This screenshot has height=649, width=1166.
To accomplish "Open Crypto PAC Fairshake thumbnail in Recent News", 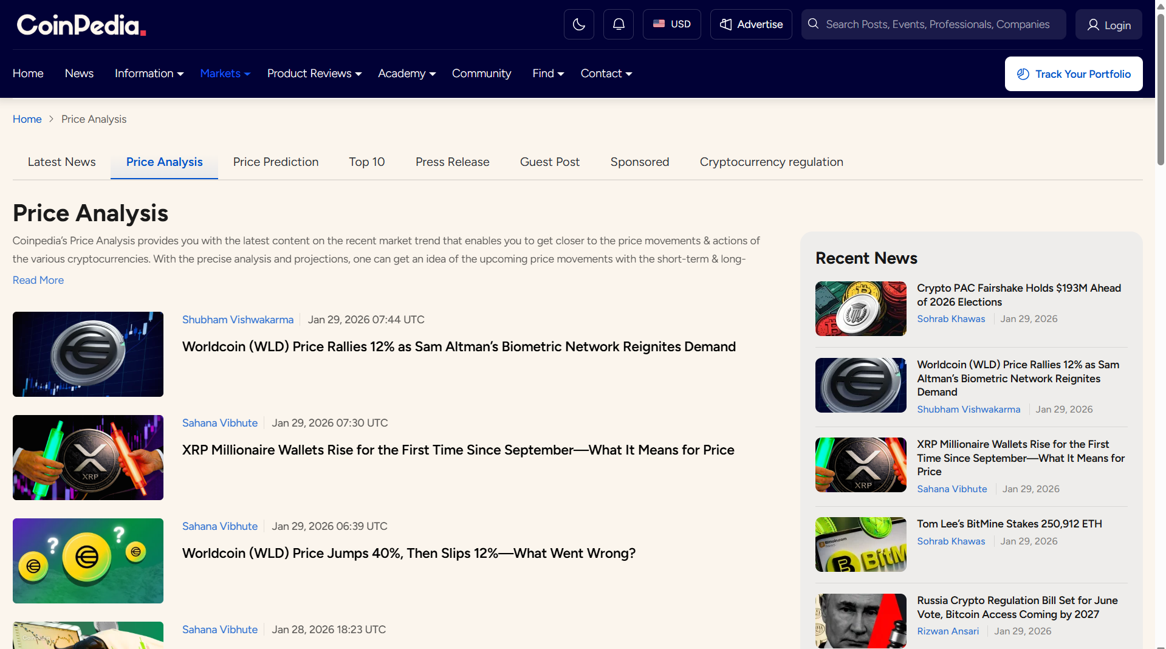I will 861,309.
